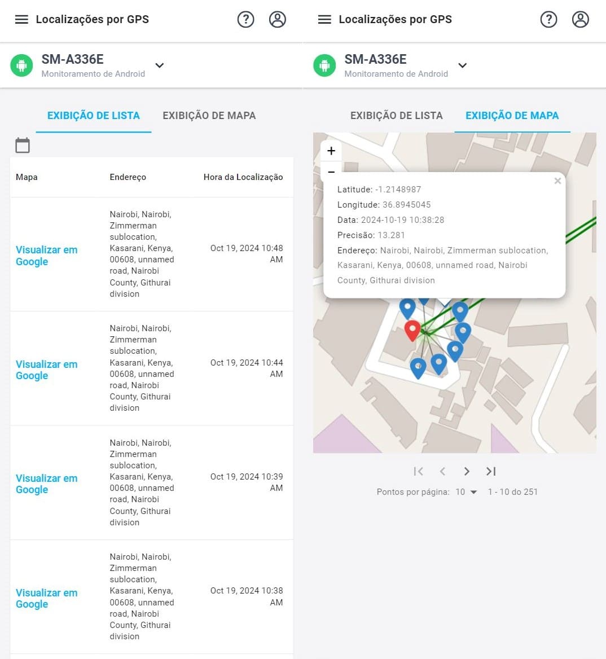
Task: Click the 1 - 10 do 251 page counter
Action: pyautogui.click(x=513, y=492)
